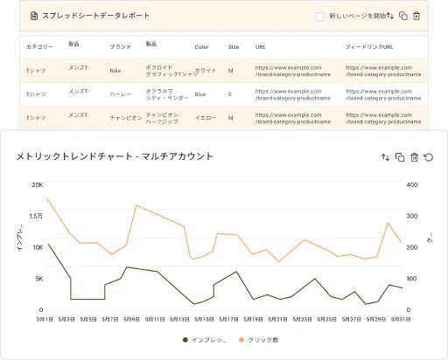Click the 5月17日 x-axis label

(228, 320)
